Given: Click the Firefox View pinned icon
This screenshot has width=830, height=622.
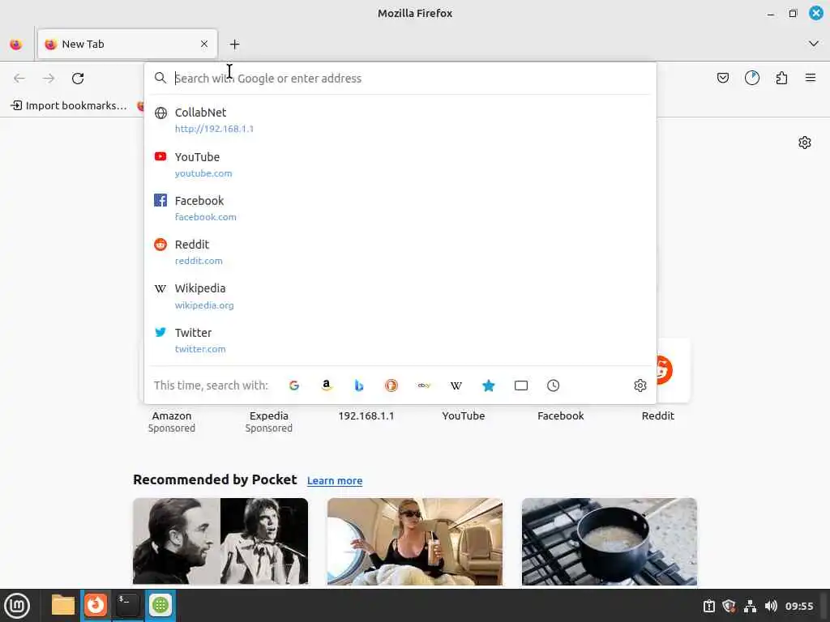Looking at the screenshot, I should [16, 45].
